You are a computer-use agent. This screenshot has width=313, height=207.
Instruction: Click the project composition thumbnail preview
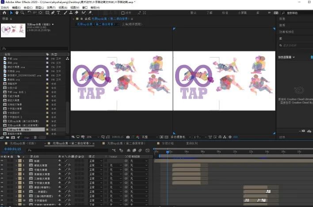point(13,31)
